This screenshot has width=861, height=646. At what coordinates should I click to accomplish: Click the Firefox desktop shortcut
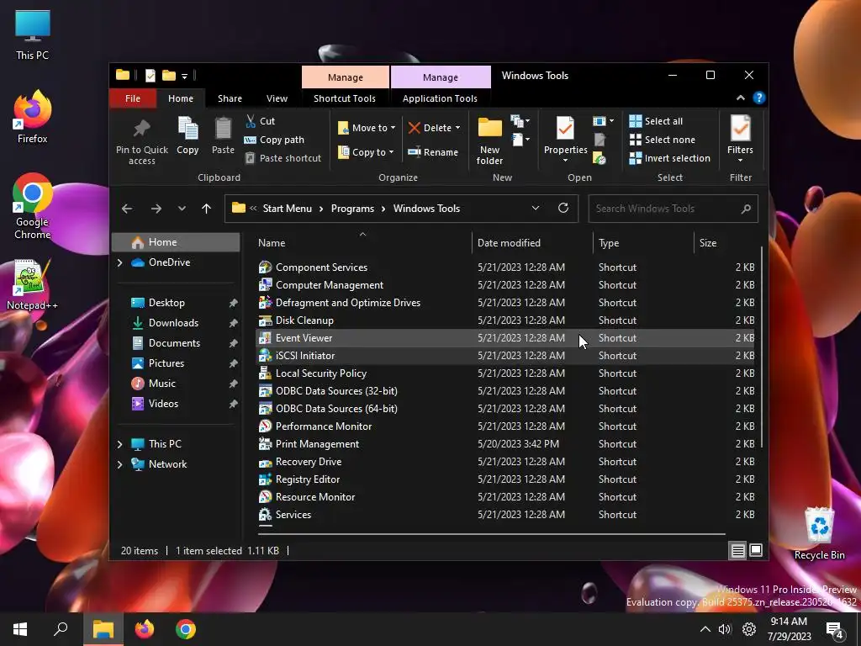(x=33, y=117)
